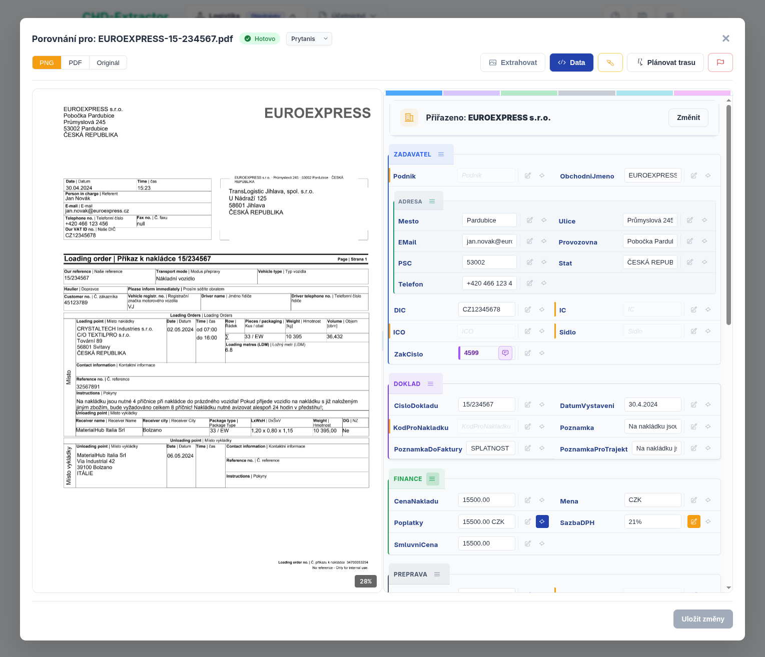Click the edit icon for ZakCislo
765x657 pixels.
[x=528, y=353]
